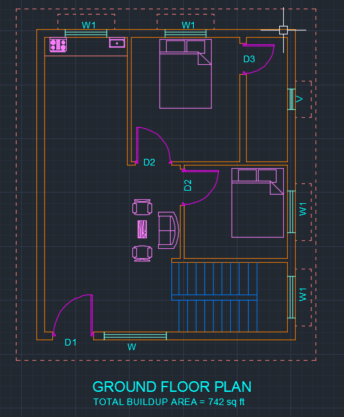Click the sofa in living area
This screenshot has width=344, height=417.
169,230
